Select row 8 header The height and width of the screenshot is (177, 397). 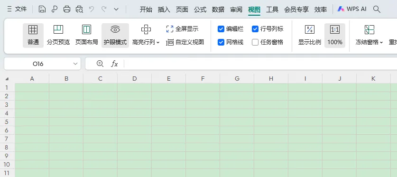coord(7,148)
